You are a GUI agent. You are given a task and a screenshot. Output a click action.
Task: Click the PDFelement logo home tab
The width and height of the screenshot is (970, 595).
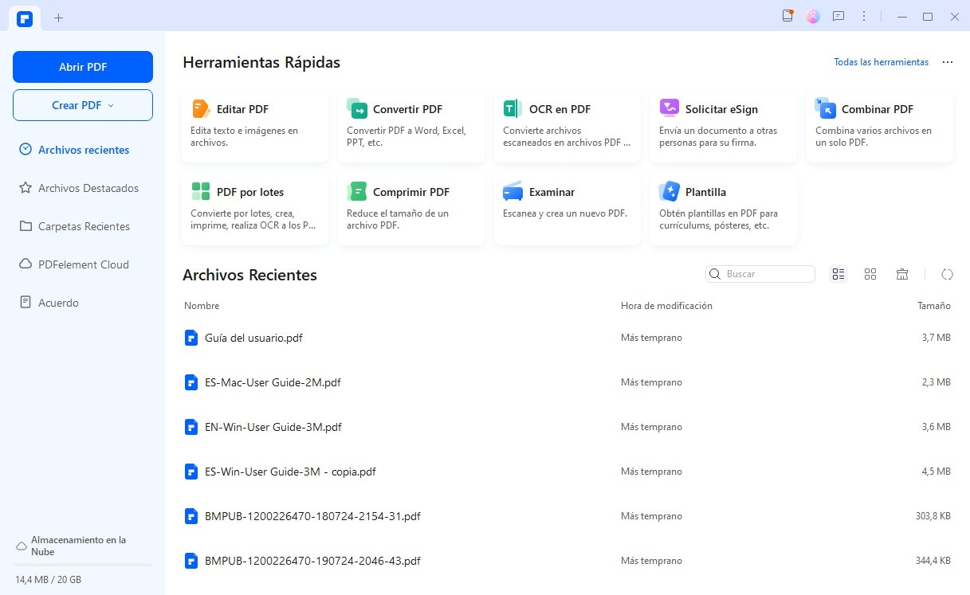coord(25,18)
